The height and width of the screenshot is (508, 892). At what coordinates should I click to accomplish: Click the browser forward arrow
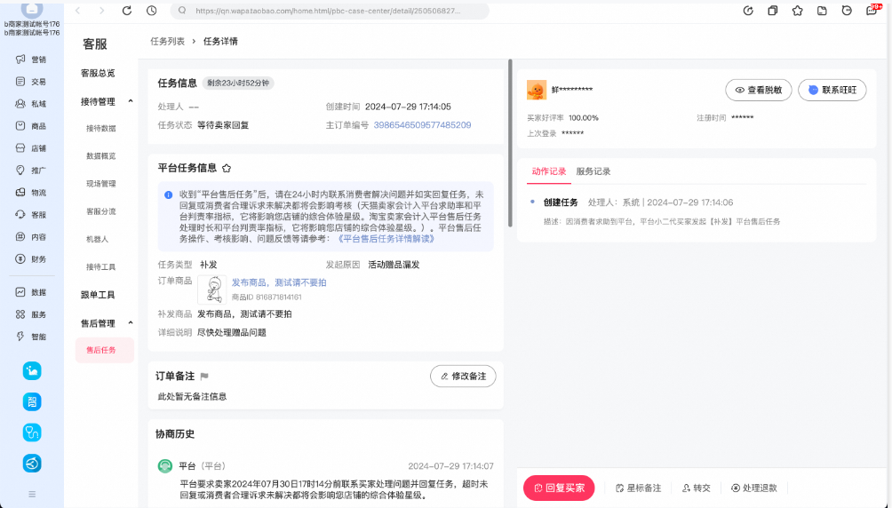(x=102, y=11)
